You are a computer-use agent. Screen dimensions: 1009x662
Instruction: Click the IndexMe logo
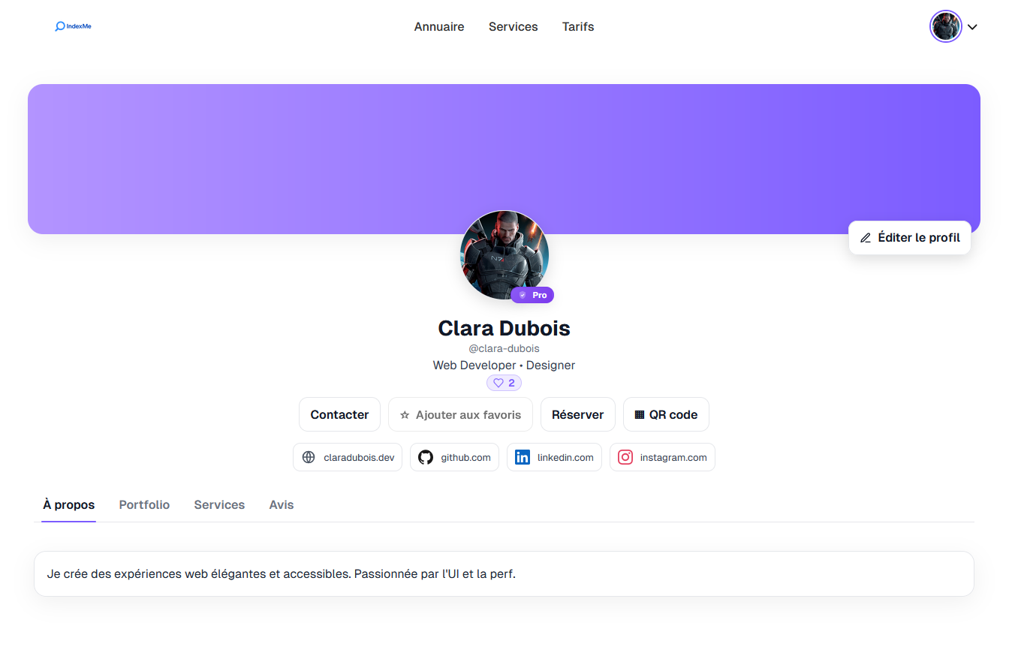(x=73, y=26)
